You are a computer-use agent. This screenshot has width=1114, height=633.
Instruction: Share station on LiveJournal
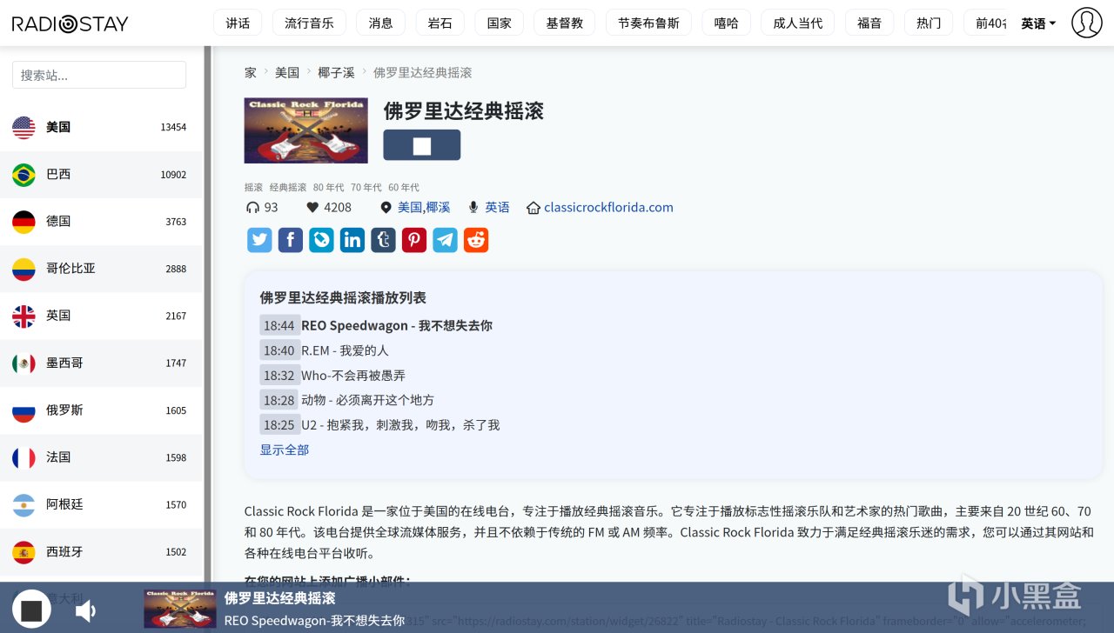[321, 240]
